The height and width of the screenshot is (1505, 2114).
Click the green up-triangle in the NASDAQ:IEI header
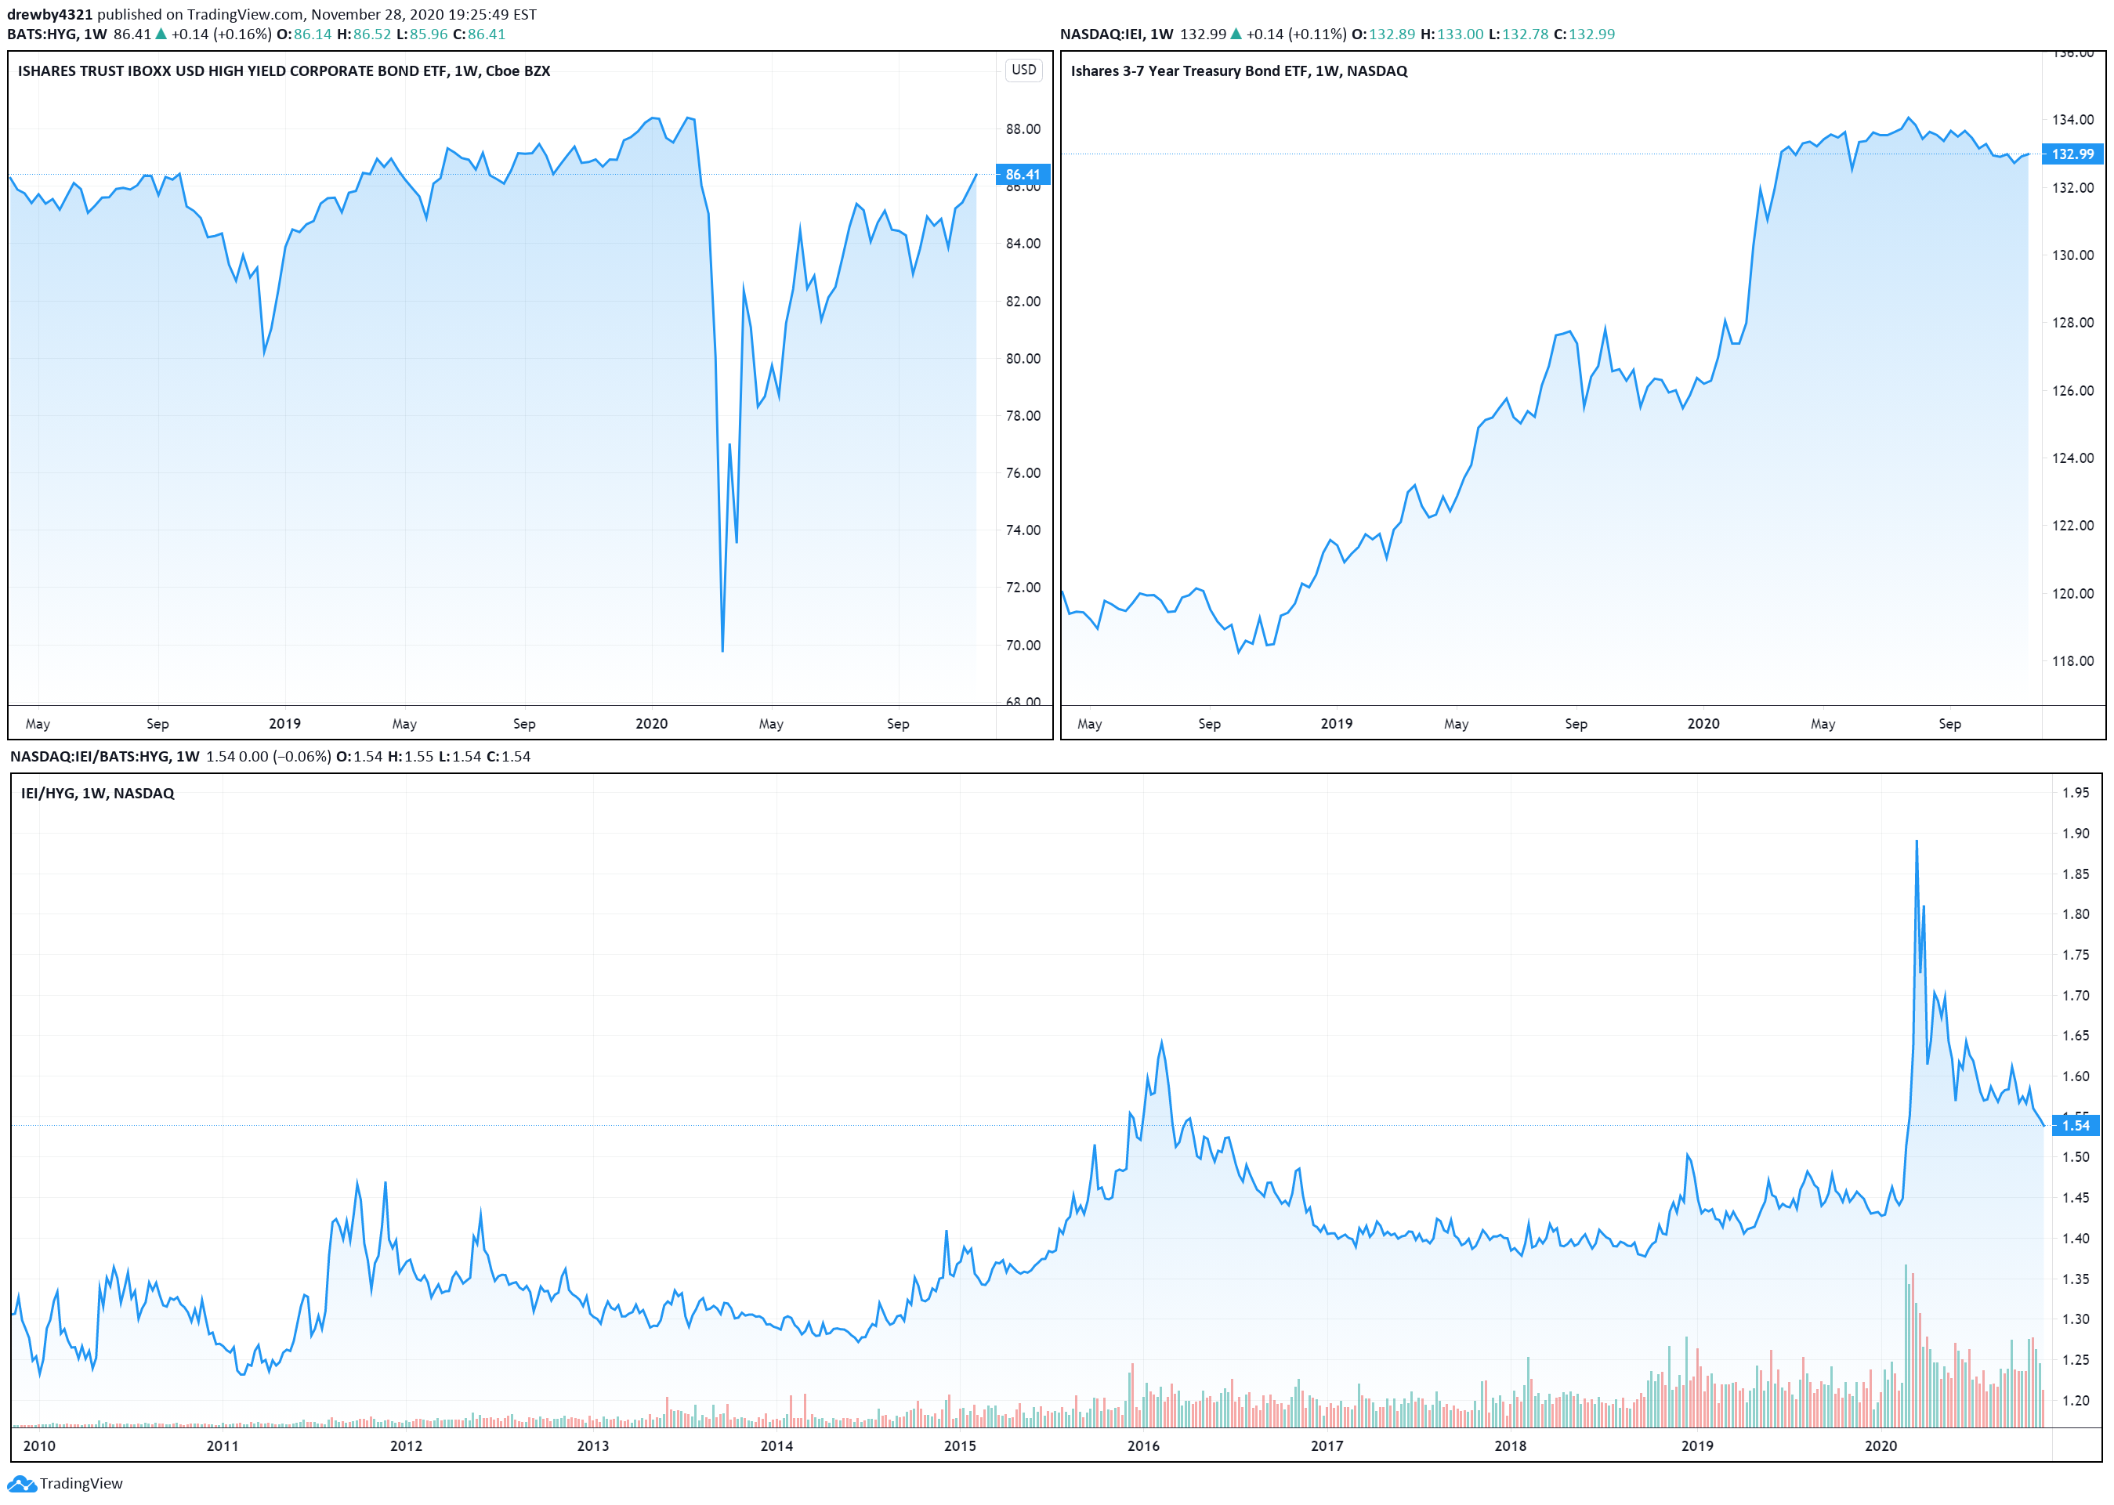click(1236, 34)
